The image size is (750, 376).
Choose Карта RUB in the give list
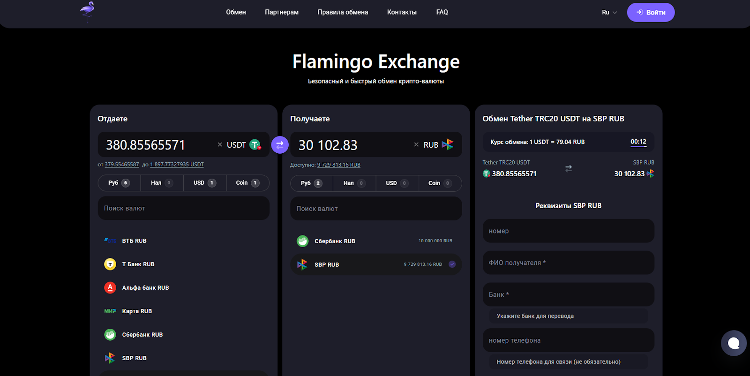pos(183,311)
